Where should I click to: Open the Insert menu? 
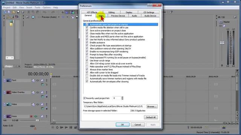click(x=29, y=7)
